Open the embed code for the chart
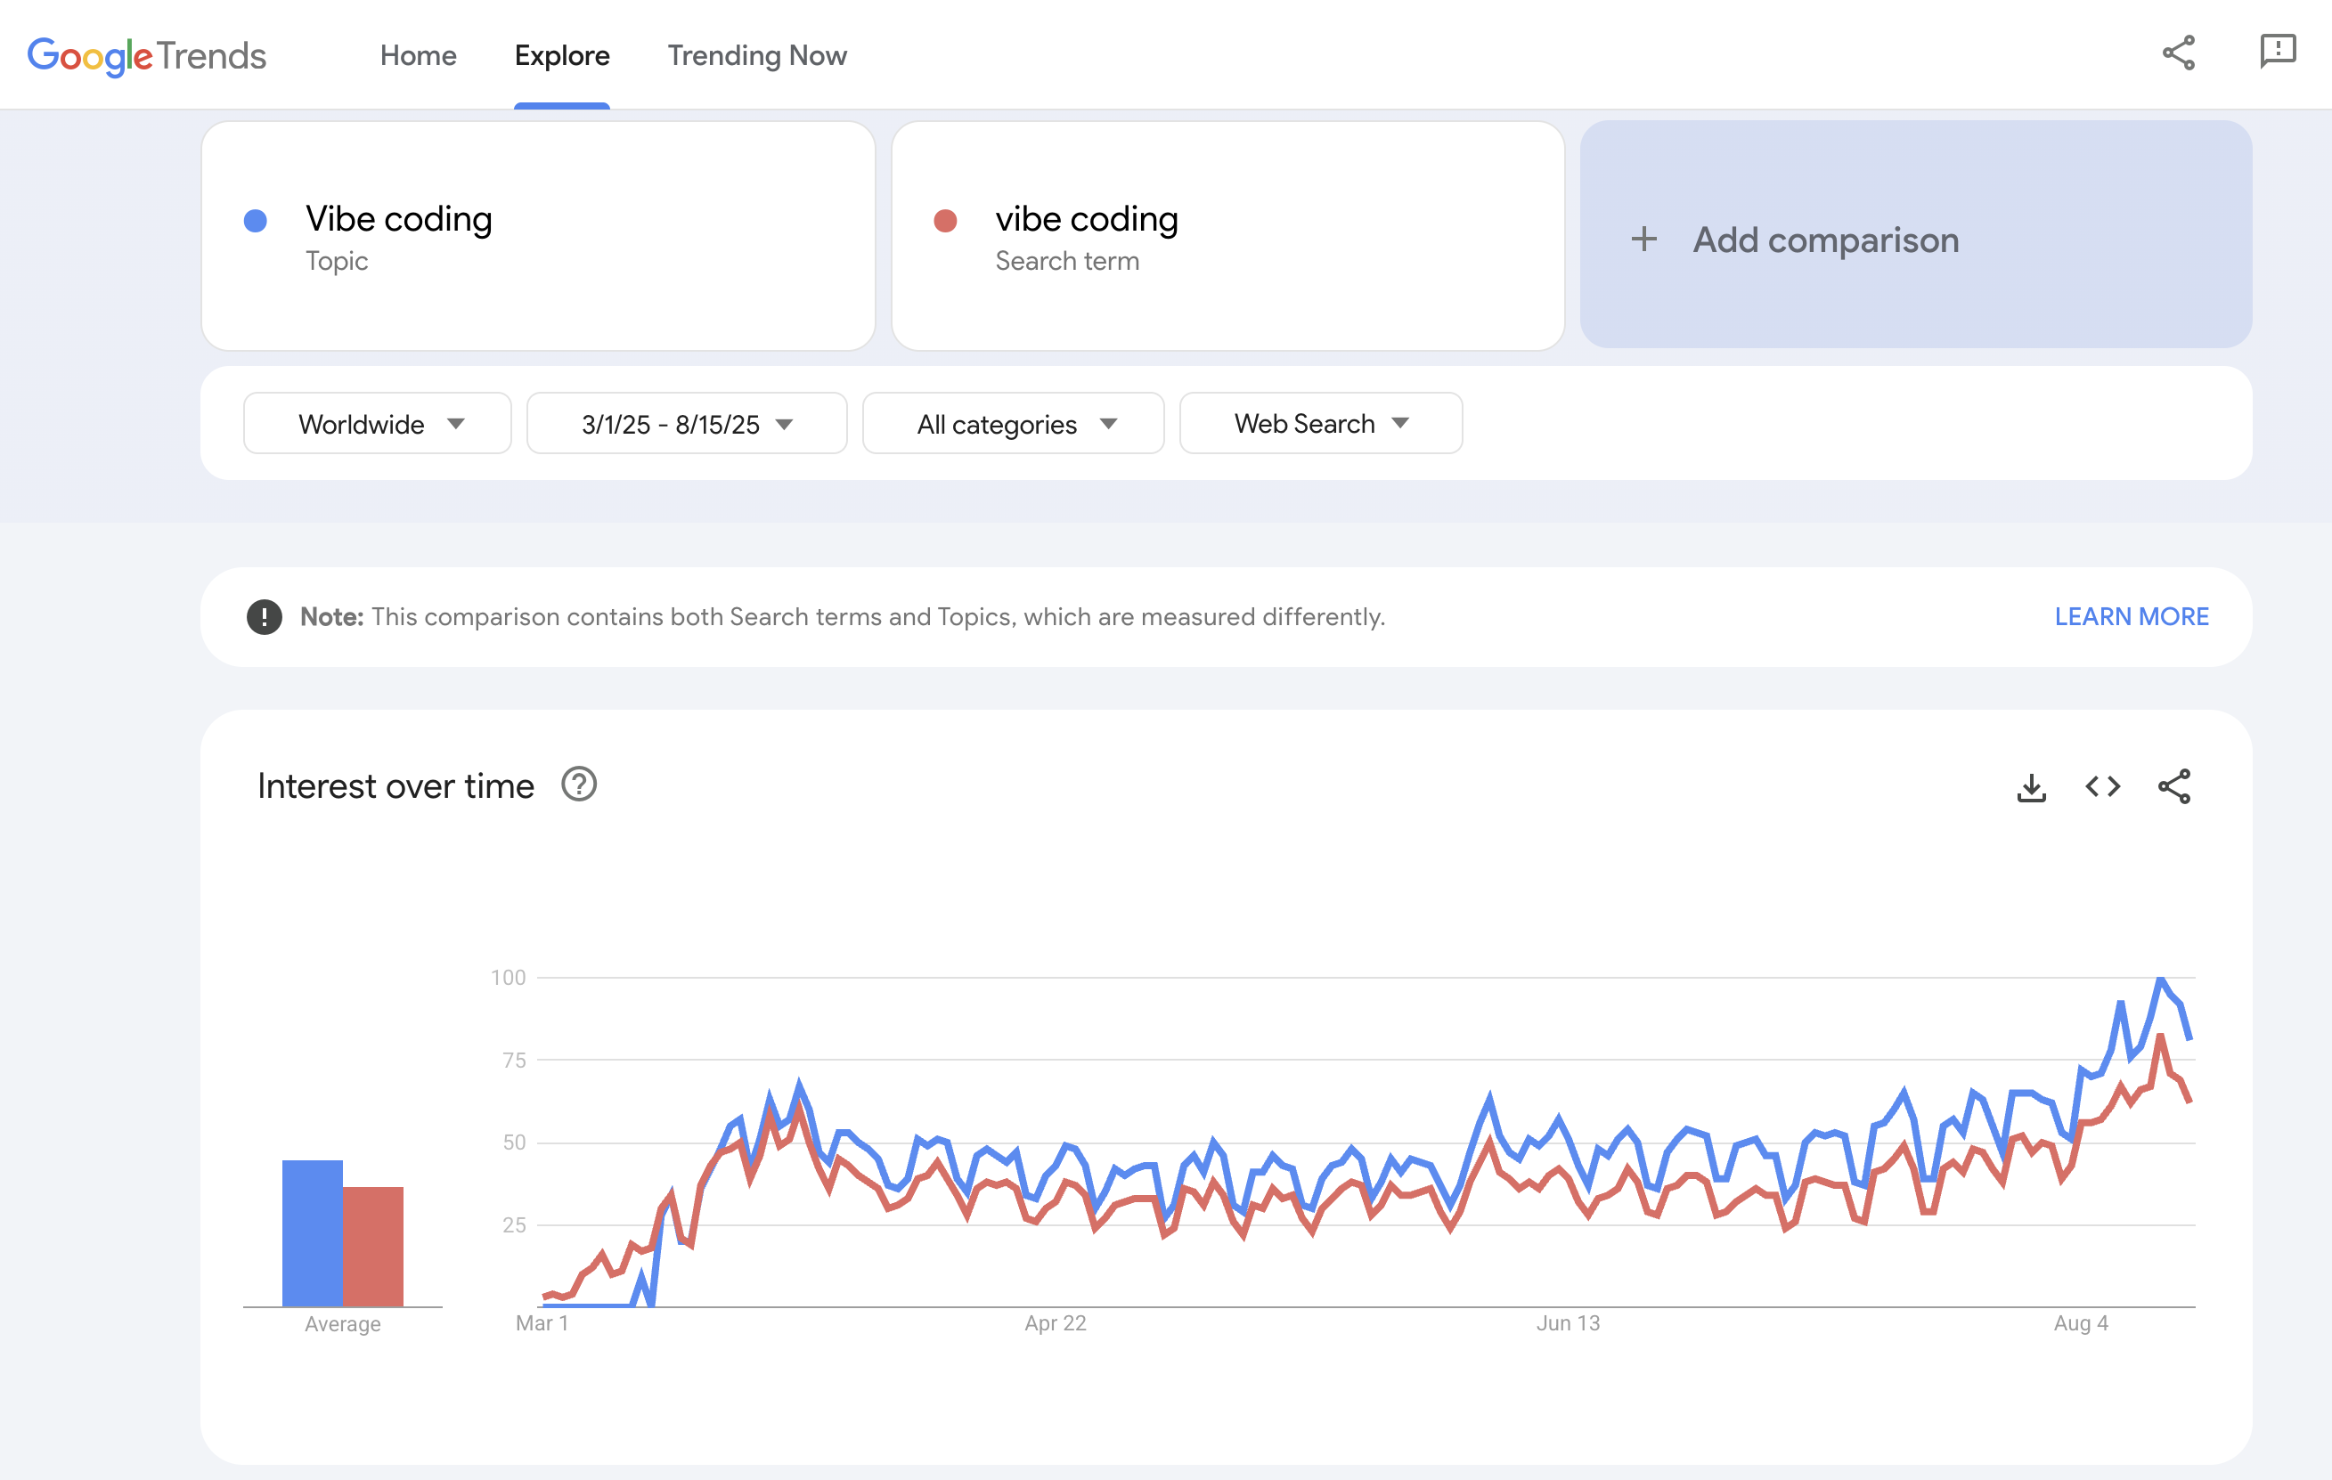2332x1480 pixels. tap(2102, 787)
